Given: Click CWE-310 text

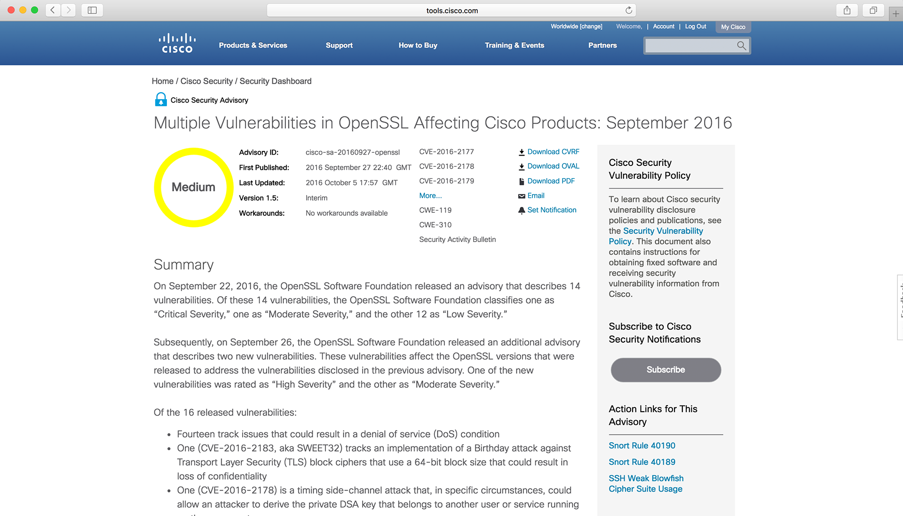Looking at the screenshot, I should point(435,225).
